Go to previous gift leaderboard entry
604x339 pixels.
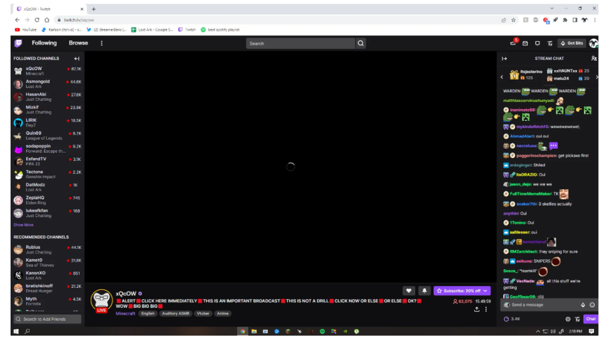[501, 77]
